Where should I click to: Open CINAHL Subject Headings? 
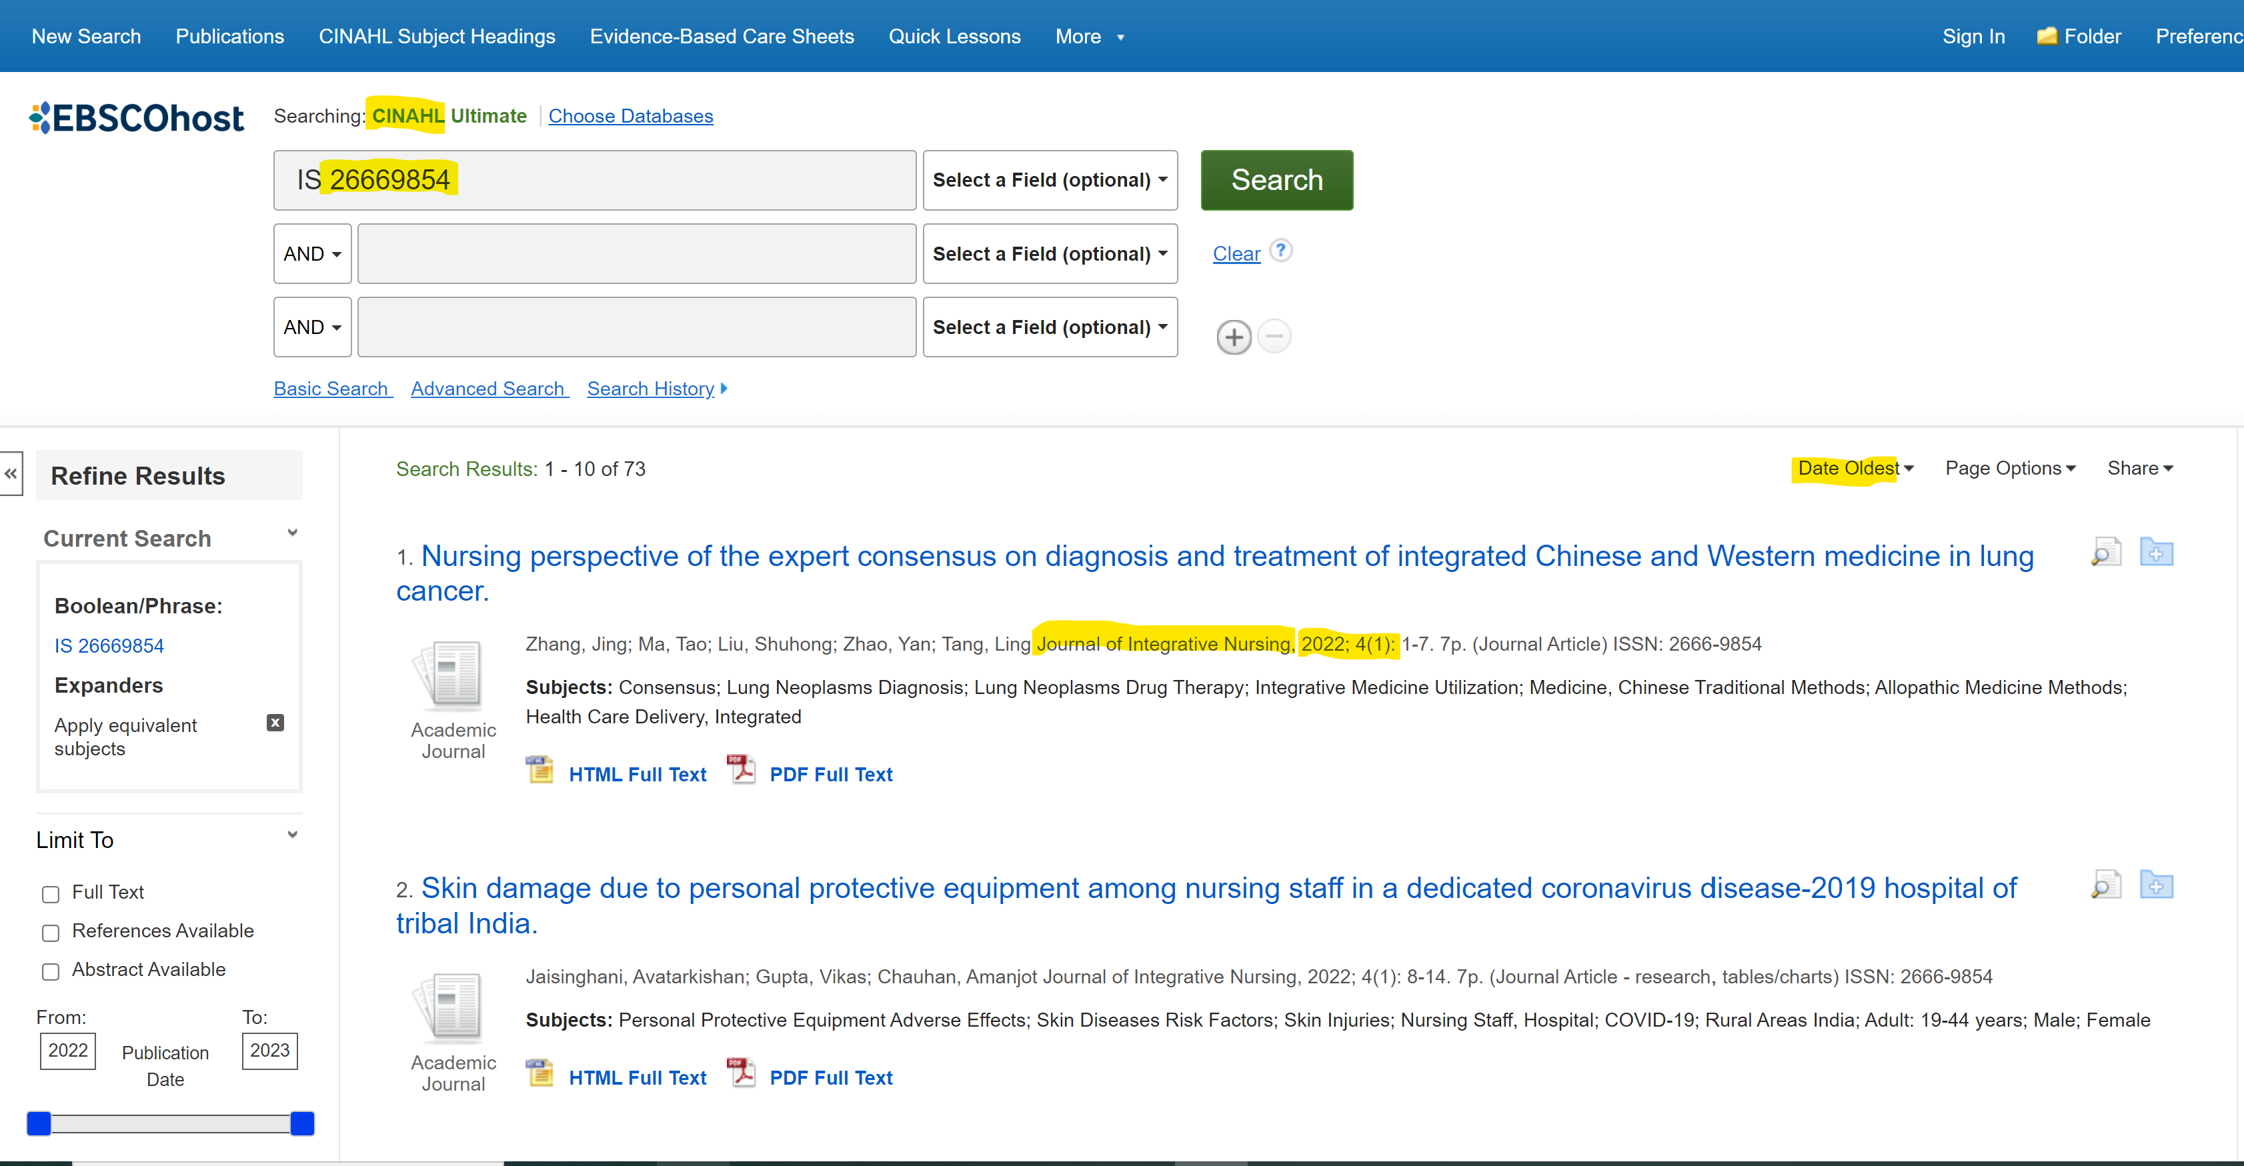click(x=436, y=37)
